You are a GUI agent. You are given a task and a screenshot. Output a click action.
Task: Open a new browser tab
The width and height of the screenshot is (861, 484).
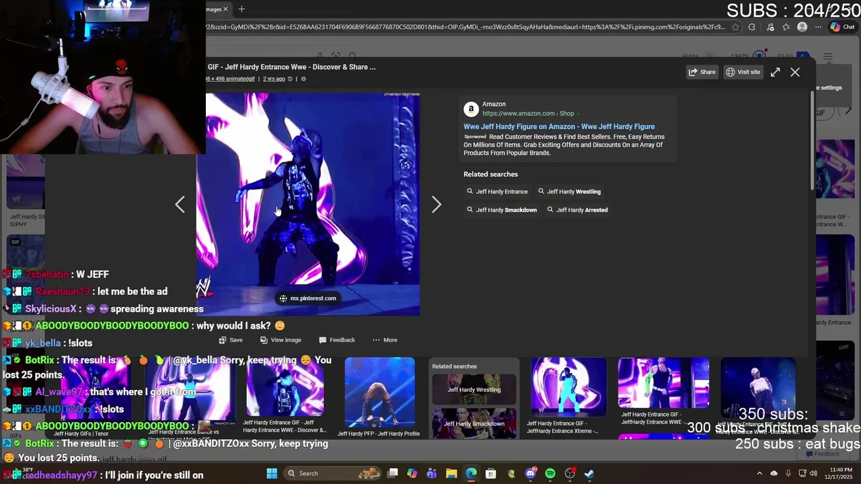click(x=241, y=9)
